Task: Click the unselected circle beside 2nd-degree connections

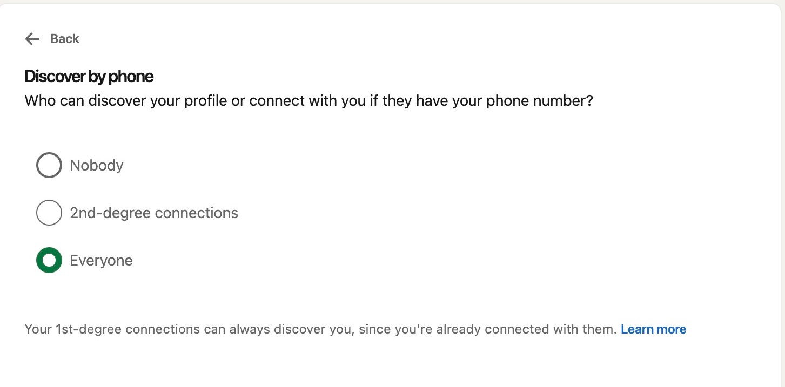Action: tap(49, 213)
